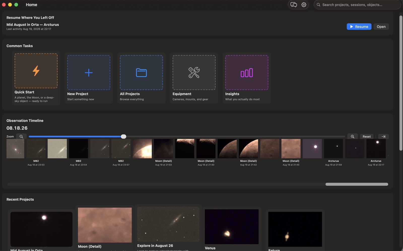
Task: Select Moon (Detail) thumbnail at 21:03
Action: 163,149
